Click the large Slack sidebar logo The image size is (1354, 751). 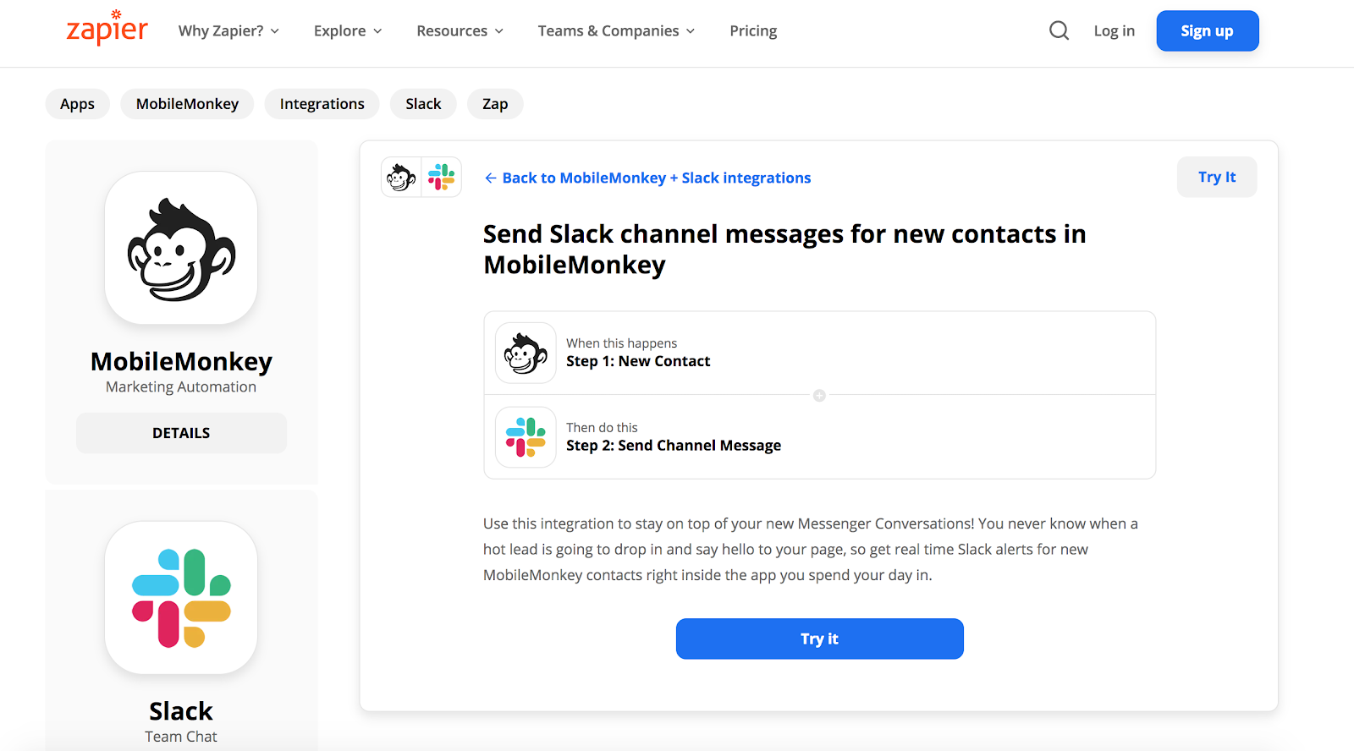pos(181,598)
